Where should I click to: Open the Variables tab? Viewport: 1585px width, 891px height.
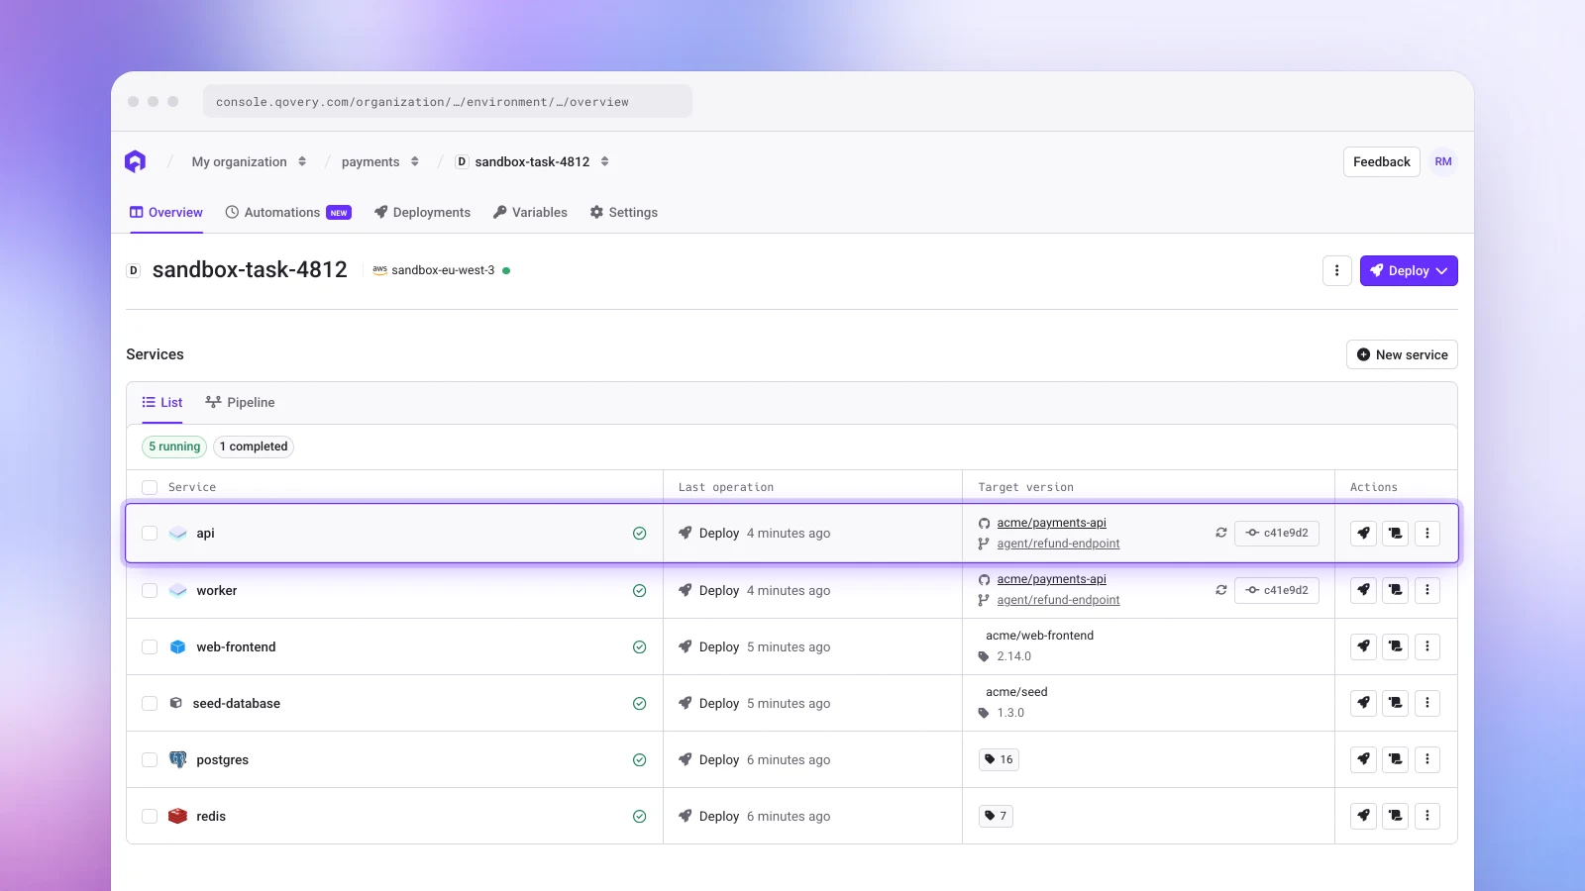(530, 212)
